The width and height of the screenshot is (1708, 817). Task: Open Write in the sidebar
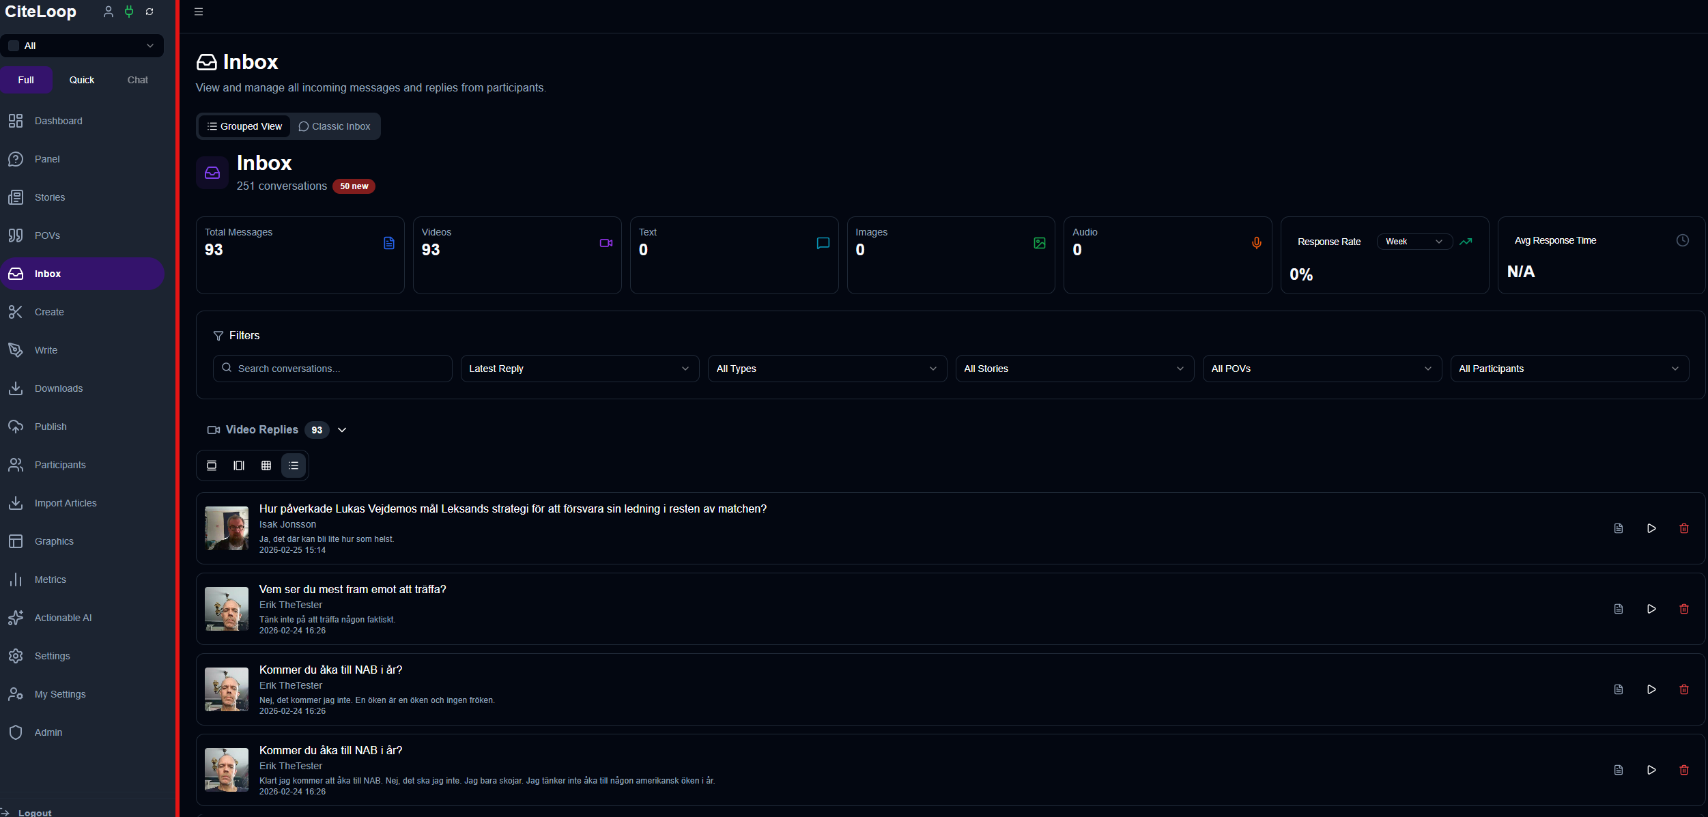pyautogui.click(x=82, y=350)
